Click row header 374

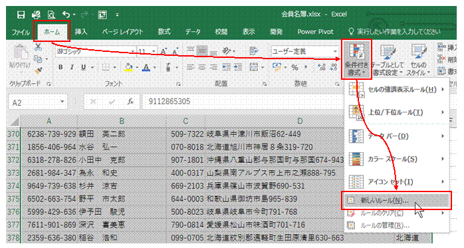point(13,186)
